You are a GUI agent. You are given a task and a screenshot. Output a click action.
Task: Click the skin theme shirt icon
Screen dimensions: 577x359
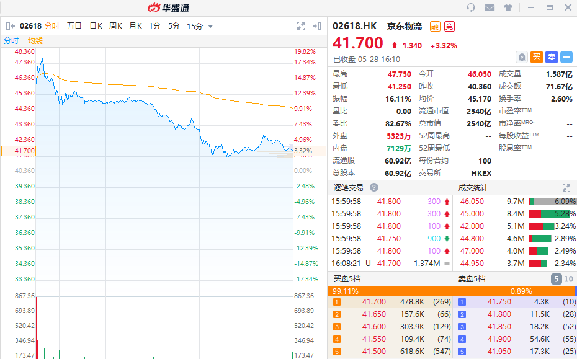click(x=508, y=8)
